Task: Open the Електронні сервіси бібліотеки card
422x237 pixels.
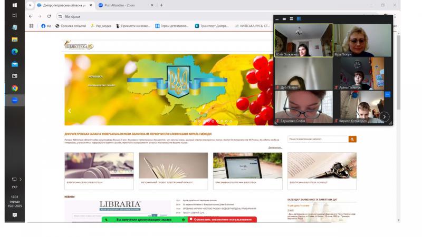Action: tap(99, 171)
